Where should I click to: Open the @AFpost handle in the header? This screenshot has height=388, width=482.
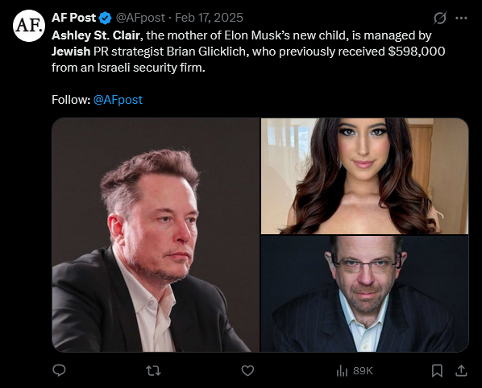coord(140,18)
